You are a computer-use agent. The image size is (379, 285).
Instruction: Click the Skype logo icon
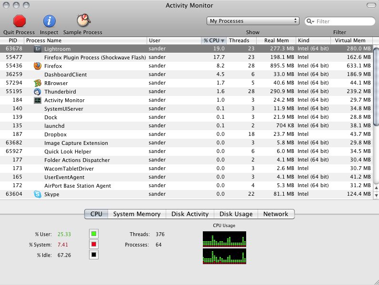click(x=38, y=194)
